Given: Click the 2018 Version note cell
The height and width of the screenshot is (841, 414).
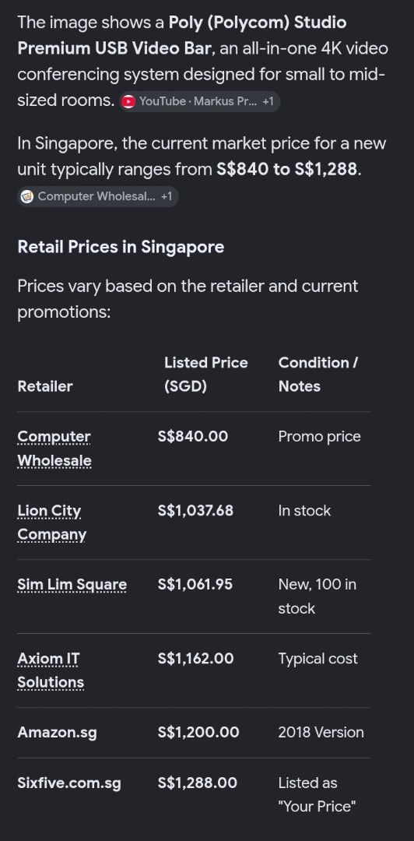Looking at the screenshot, I should coord(321,733).
